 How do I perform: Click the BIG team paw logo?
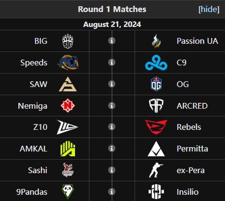(68, 41)
